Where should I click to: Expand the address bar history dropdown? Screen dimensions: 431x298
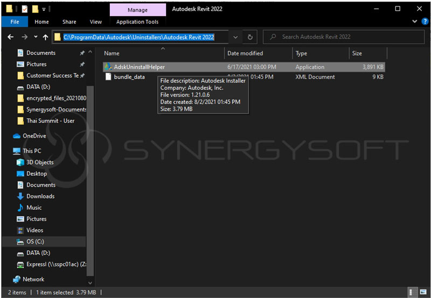pyautogui.click(x=235, y=37)
